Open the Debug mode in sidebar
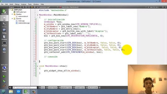The image size is (167, 94). pos(4,31)
